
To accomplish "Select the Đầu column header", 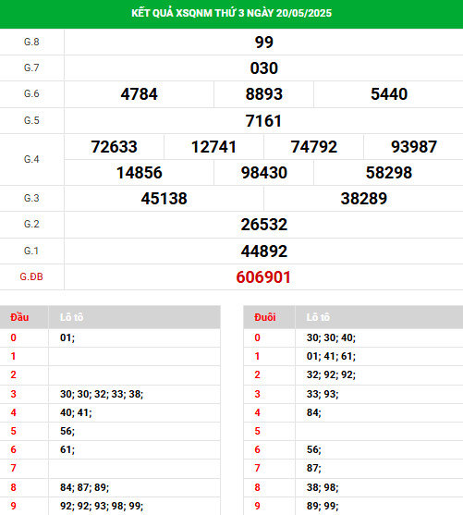I will pos(19,317).
